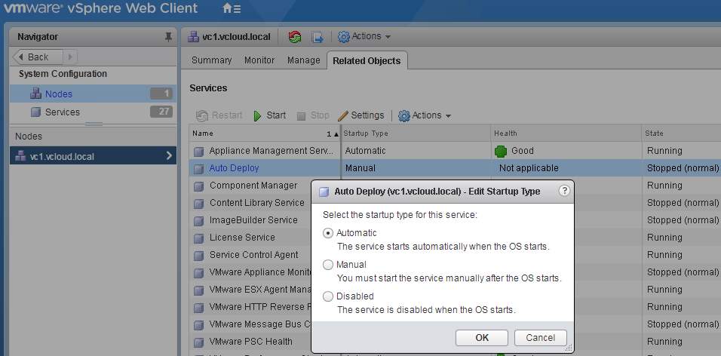Image resolution: width=721 pixels, height=356 pixels.
Task: Select the VMware PSC Health row text
Action: point(250,342)
